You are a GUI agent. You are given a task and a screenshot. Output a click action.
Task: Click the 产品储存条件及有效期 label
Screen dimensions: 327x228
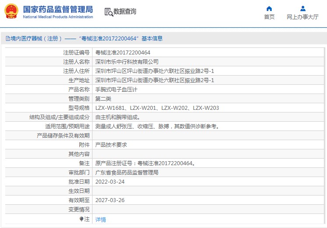point(63,136)
